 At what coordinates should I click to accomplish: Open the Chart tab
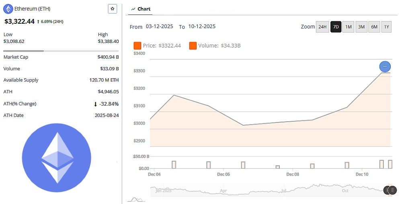click(140, 9)
